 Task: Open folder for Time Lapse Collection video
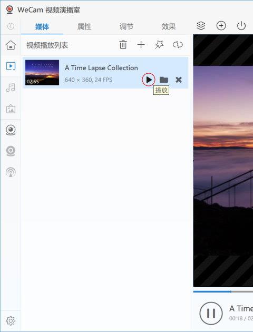[164, 80]
